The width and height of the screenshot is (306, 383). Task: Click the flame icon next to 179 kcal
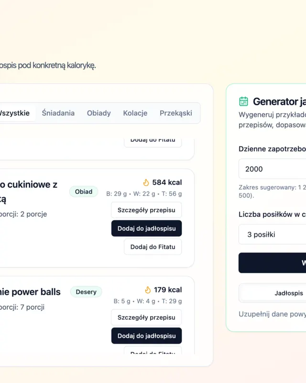coord(148,290)
